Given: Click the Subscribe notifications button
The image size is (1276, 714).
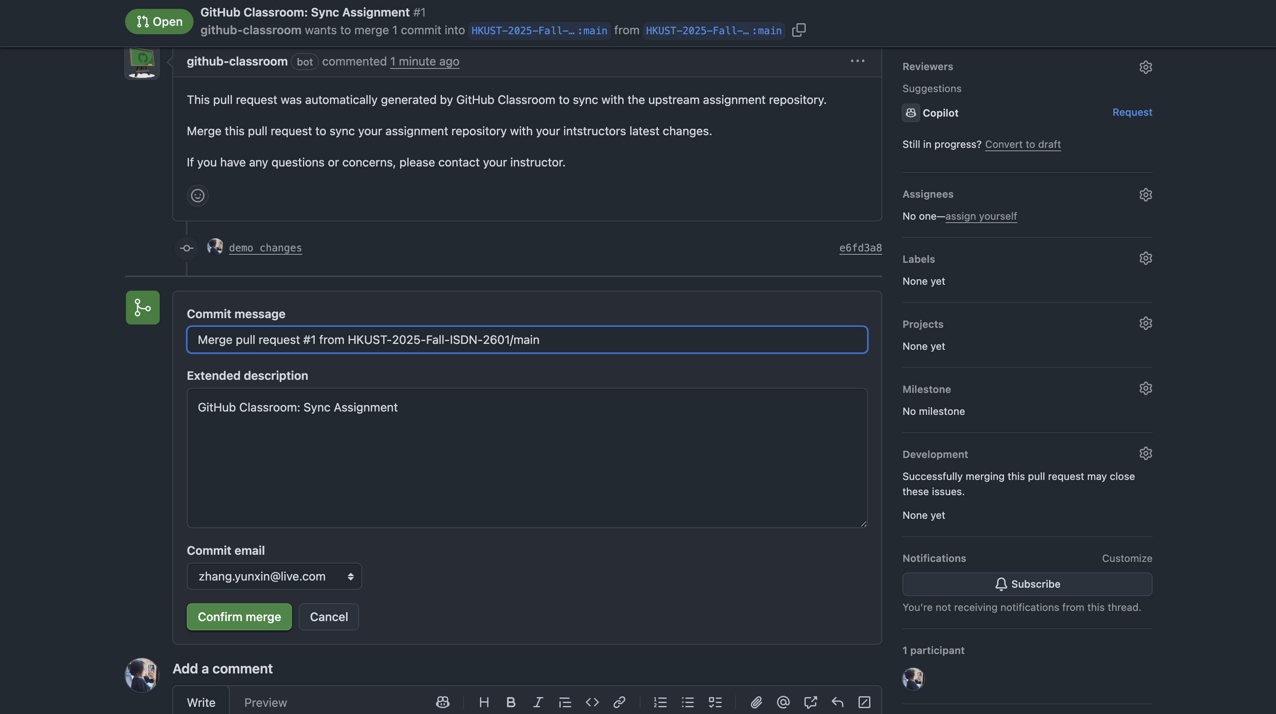Looking at the screenshot, I should pyautogui.click(x=1027, y=584).
